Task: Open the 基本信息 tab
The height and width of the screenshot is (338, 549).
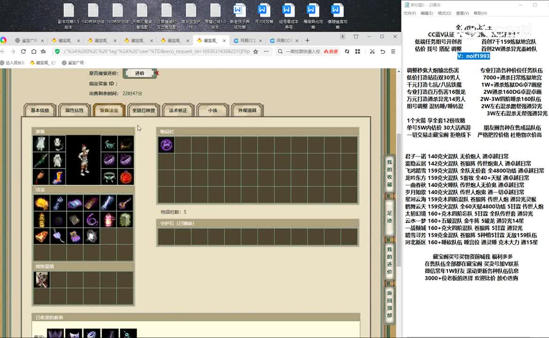Action: tap(40, 110)
